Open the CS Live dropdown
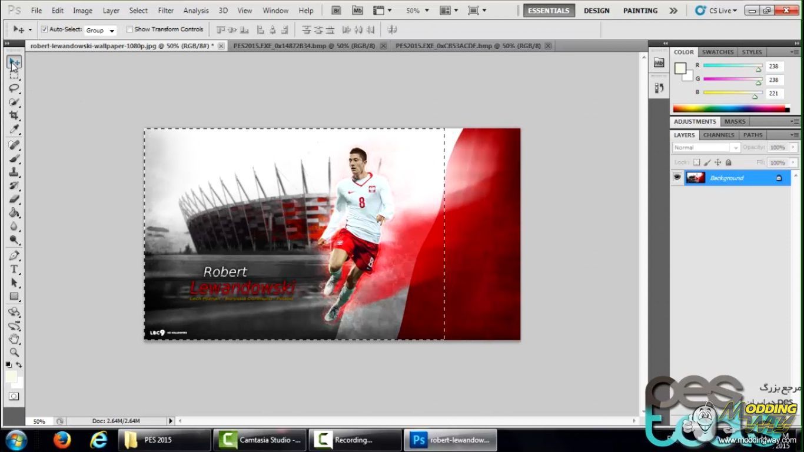The height and width of the screenshot is (452, 804). pos(716,11)
